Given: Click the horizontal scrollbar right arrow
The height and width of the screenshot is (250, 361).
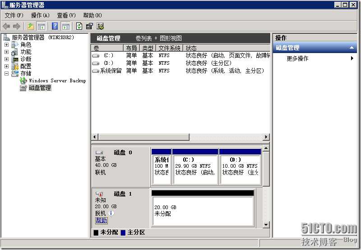Looking at the screenshot, I should (x=266, y=137).
